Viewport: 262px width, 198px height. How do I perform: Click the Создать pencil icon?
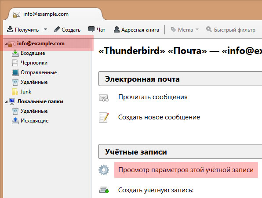[x=57, y=29]
